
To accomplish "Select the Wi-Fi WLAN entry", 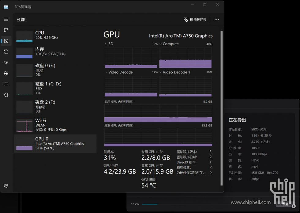I will point(55,125).
